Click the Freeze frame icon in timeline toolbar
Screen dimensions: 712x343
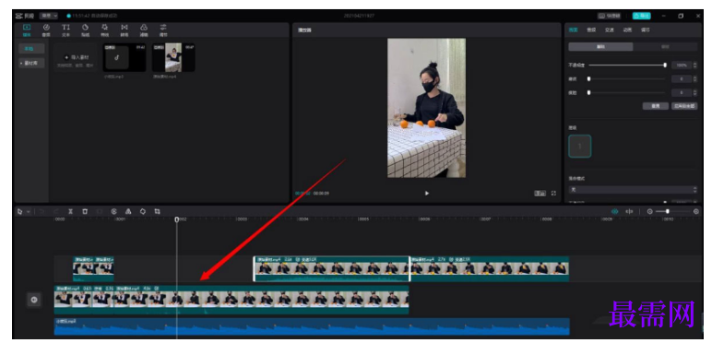pos(100,211)
